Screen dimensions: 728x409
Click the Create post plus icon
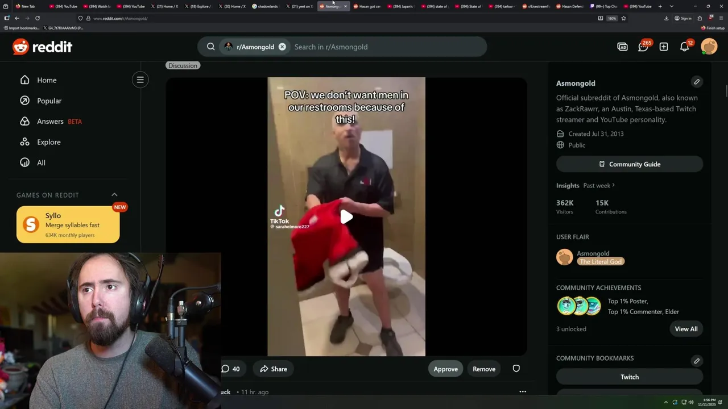pyautogui.click(x=664, y=47)
